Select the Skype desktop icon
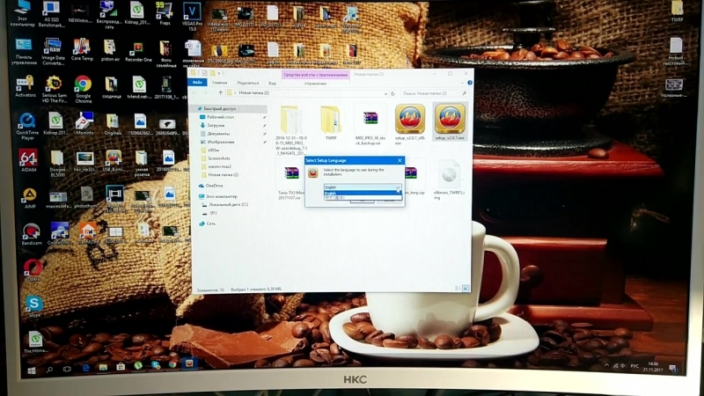This screenshot has width=704, height=396. (34, 304)
